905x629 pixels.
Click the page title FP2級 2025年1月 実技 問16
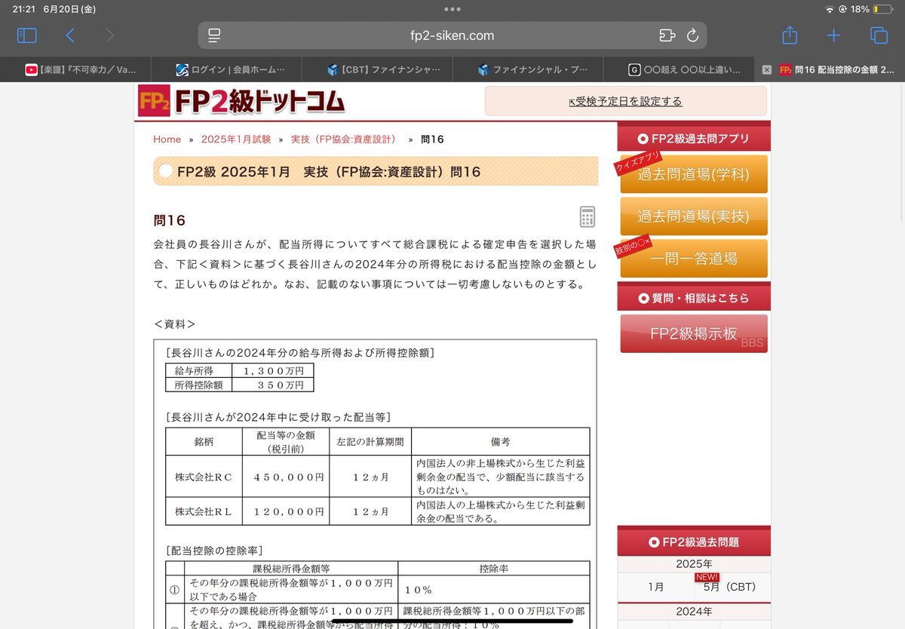tap(329, 171)
